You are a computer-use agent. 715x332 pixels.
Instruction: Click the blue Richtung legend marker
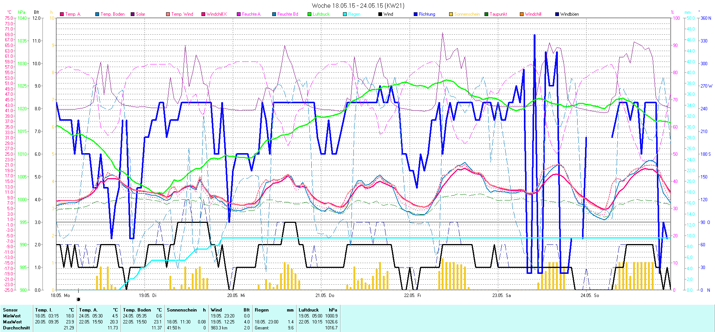pyautogui.click(x=416, y=14)
